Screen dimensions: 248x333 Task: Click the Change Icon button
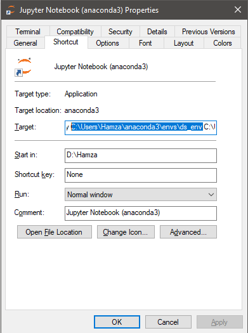pyautogui.click(x=126, y=232)
